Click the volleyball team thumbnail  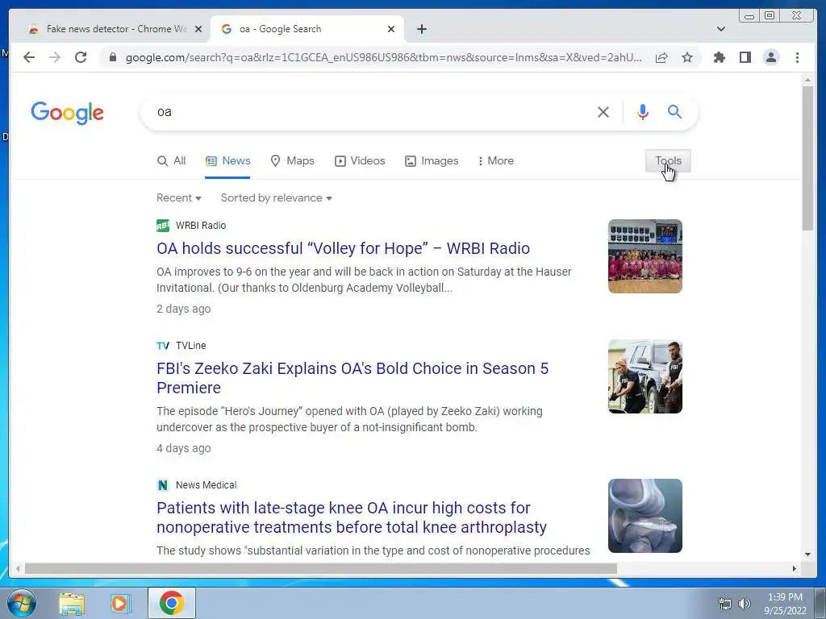click(x=645, y=256)
